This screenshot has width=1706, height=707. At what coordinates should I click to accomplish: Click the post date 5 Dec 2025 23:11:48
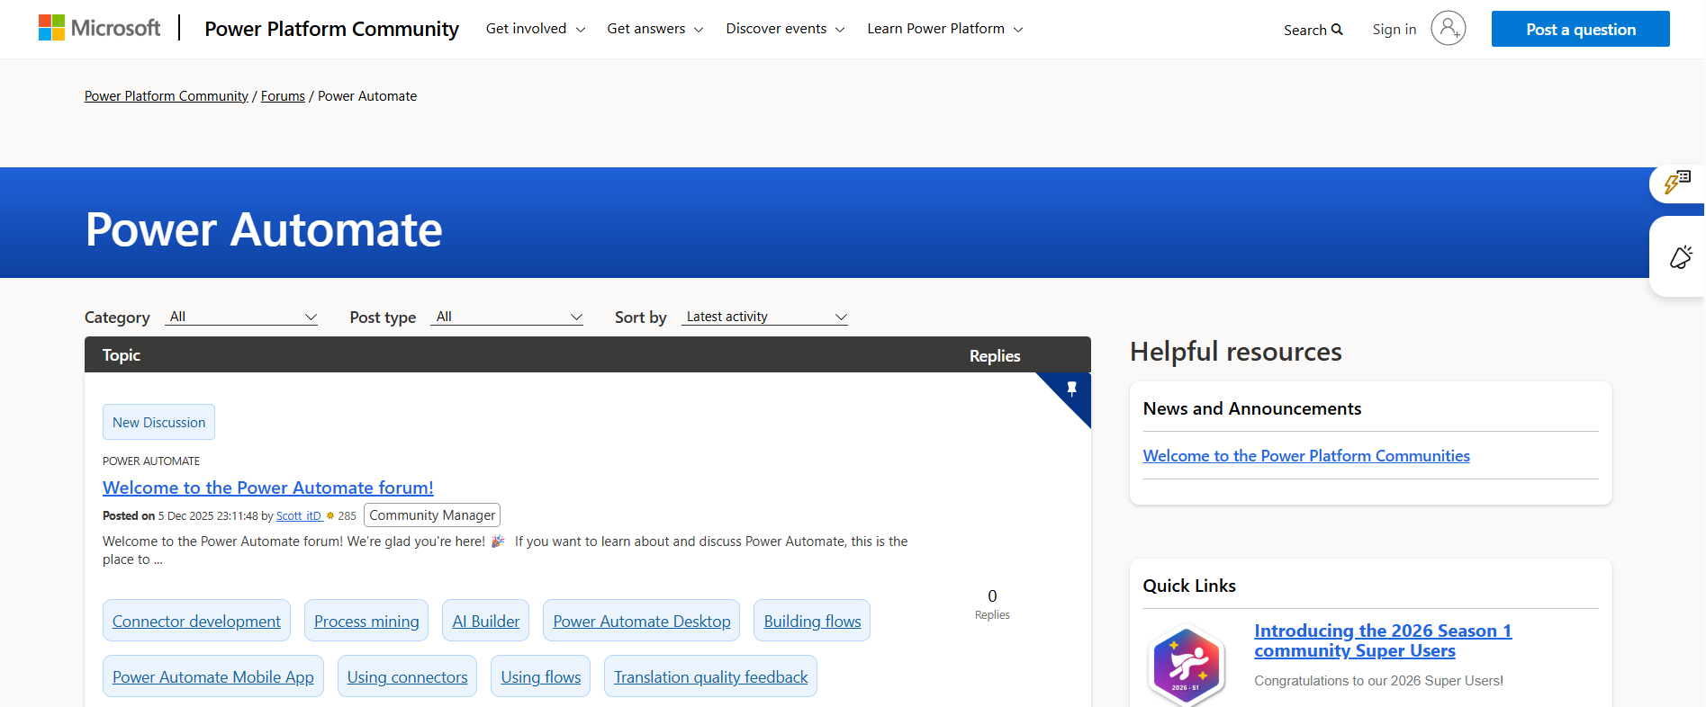(208, 516)
